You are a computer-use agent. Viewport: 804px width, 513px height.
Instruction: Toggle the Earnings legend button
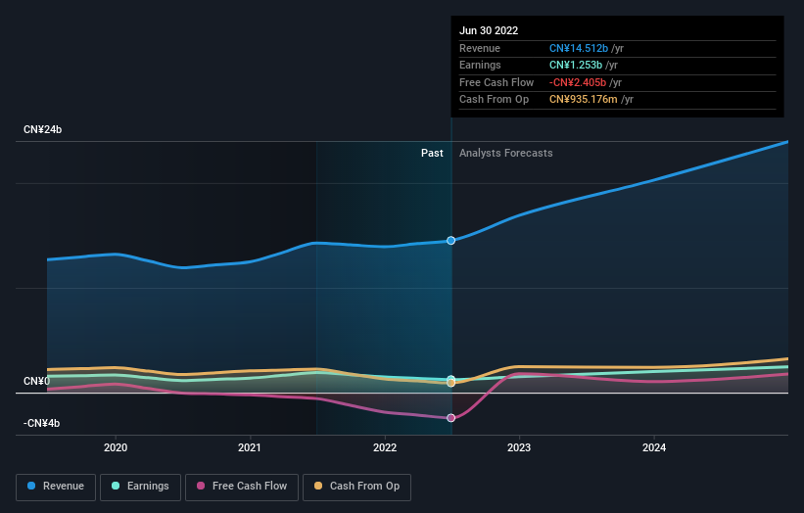(x=140, y=487)
